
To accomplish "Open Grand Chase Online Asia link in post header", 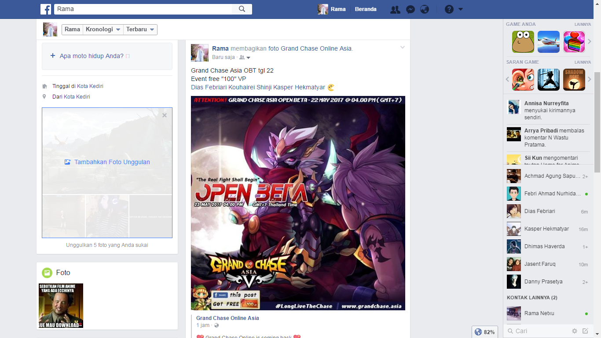I will (x=316, y=48).
